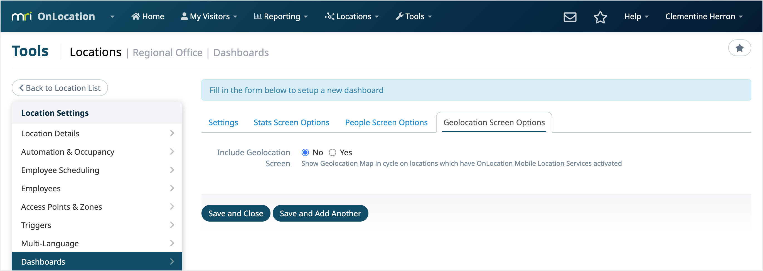Click the Reporting bar chart icon
This screenshot has height=271, width=763.
(258, 16)
